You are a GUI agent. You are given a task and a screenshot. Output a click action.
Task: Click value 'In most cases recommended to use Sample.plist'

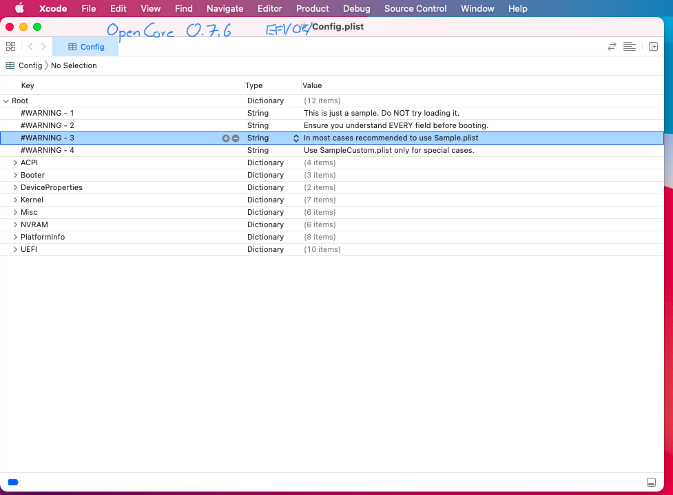(391, 138)
